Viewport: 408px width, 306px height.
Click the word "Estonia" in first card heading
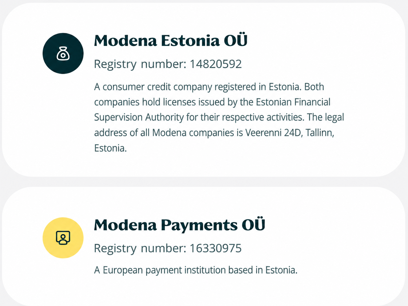pyautogui.click(x=190, y=41)
